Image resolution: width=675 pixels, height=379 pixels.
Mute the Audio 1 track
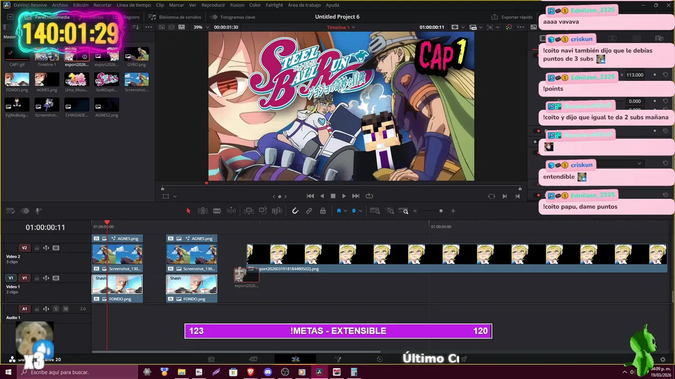click(x=66, y=309)
